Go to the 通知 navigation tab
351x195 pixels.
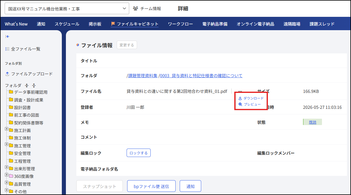click(x=41, y=24)
